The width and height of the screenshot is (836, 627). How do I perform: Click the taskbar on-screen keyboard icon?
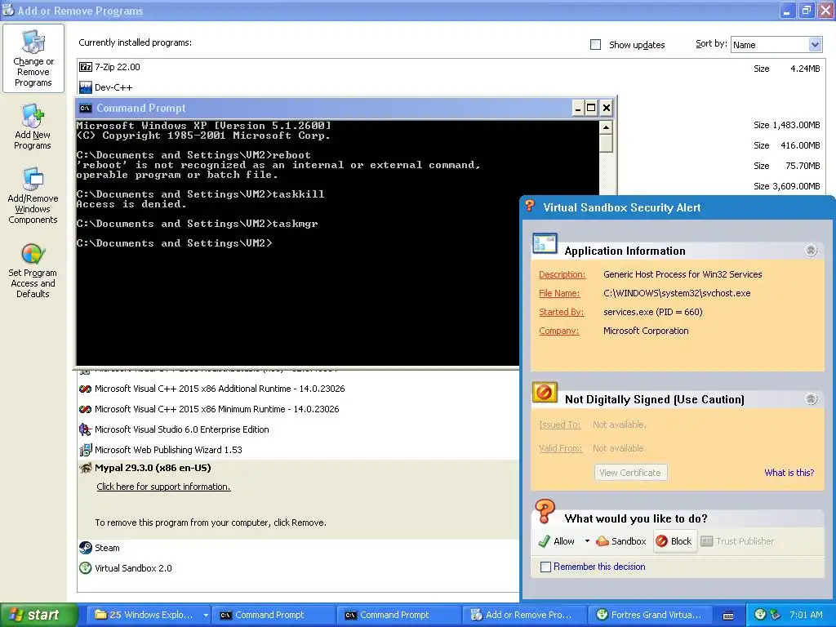click(727, 616)
